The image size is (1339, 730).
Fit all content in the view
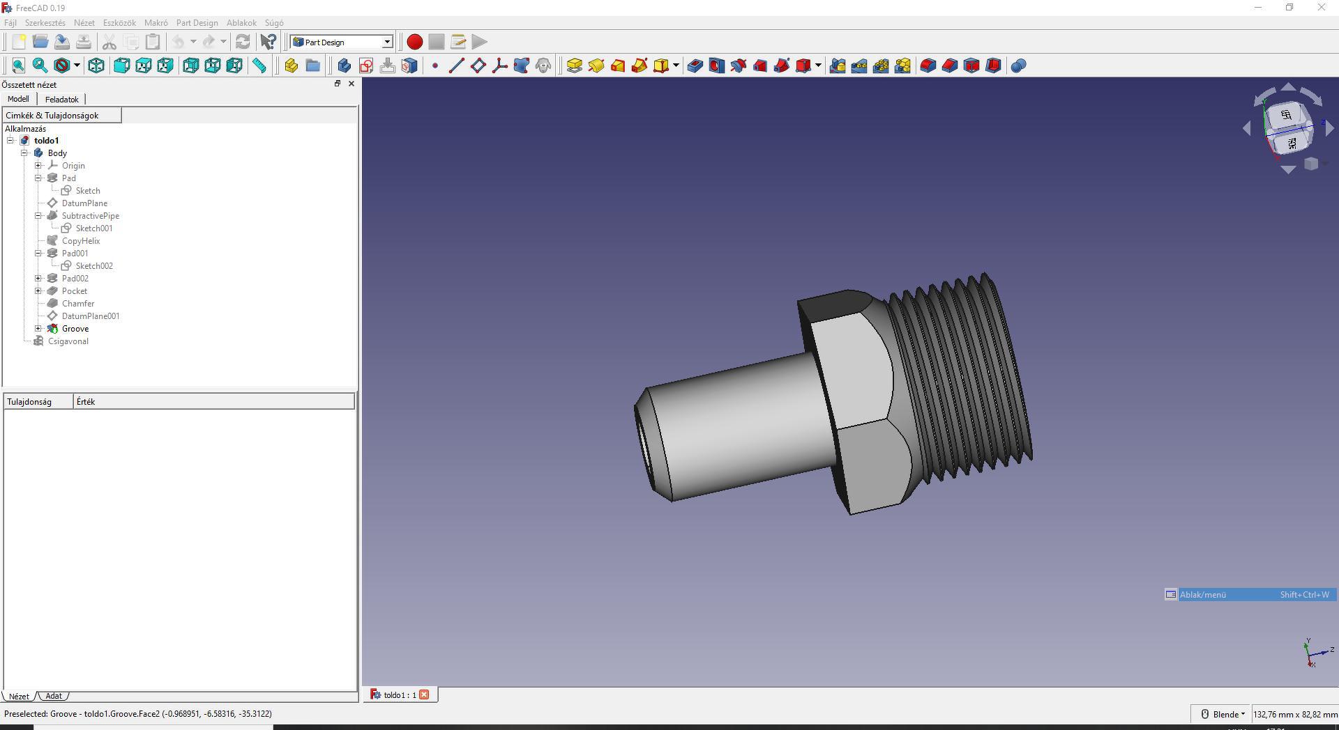(x=19, y=65)
